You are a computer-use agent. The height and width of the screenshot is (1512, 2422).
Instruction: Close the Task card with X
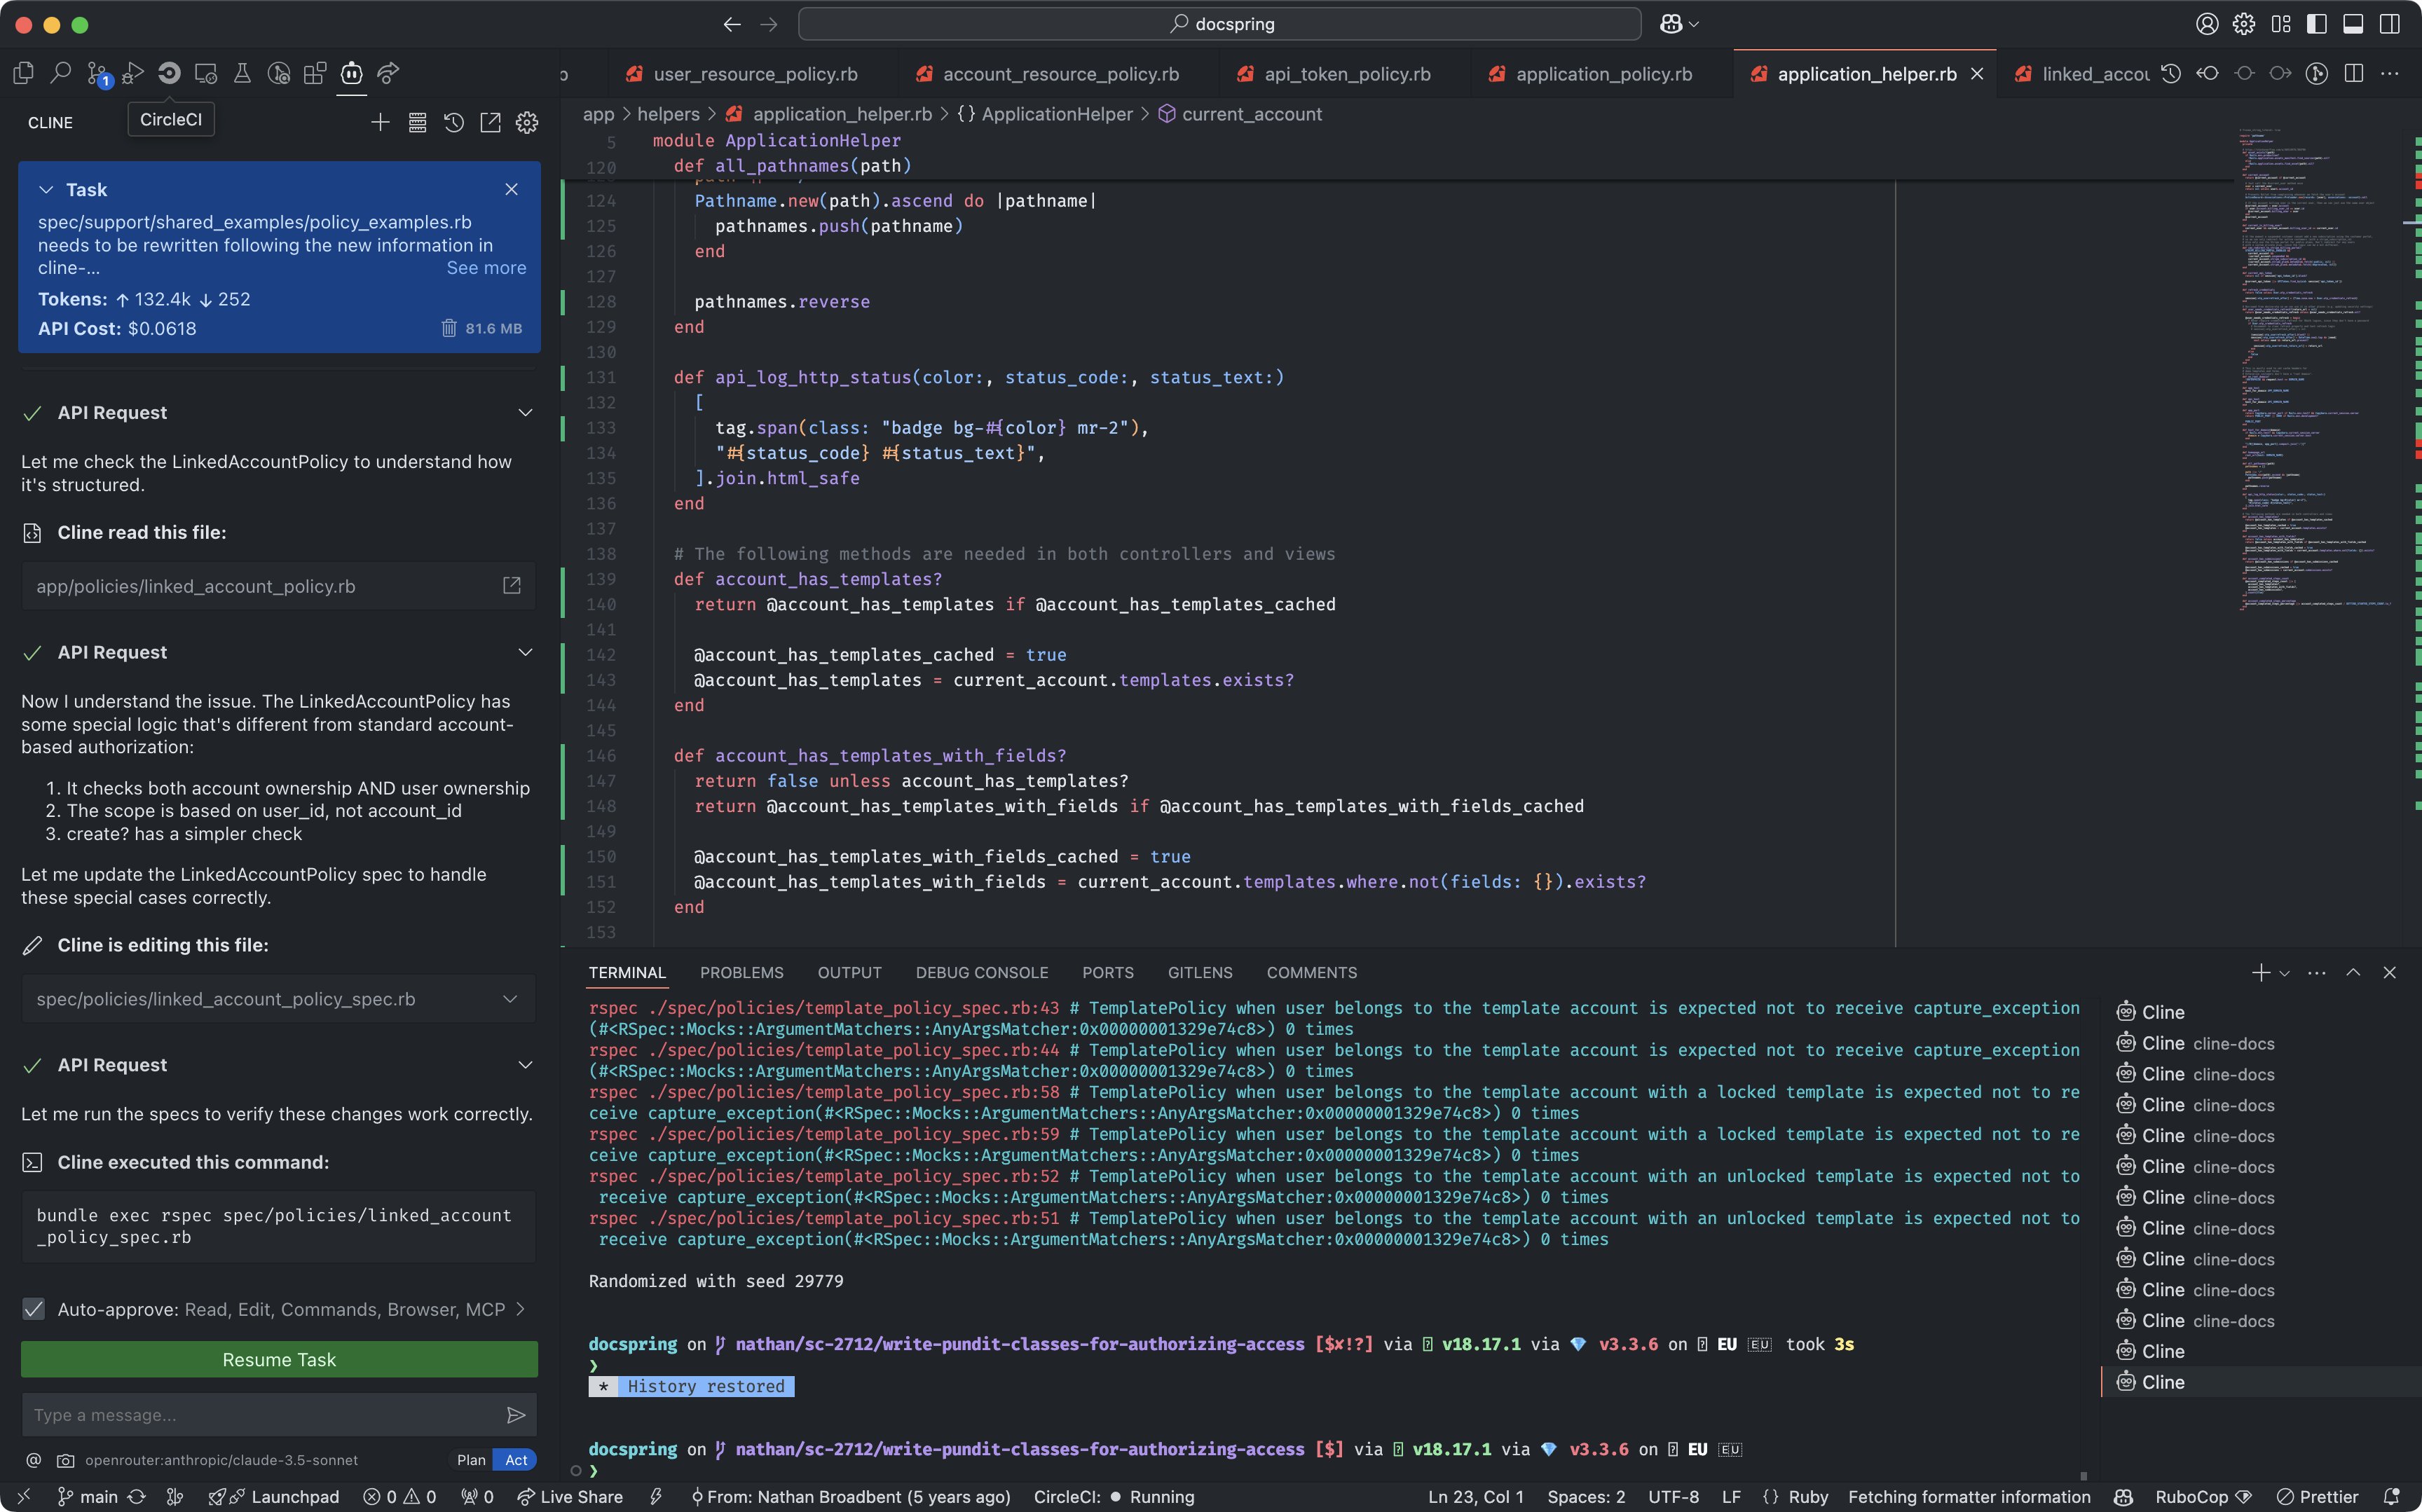point(512,189)
